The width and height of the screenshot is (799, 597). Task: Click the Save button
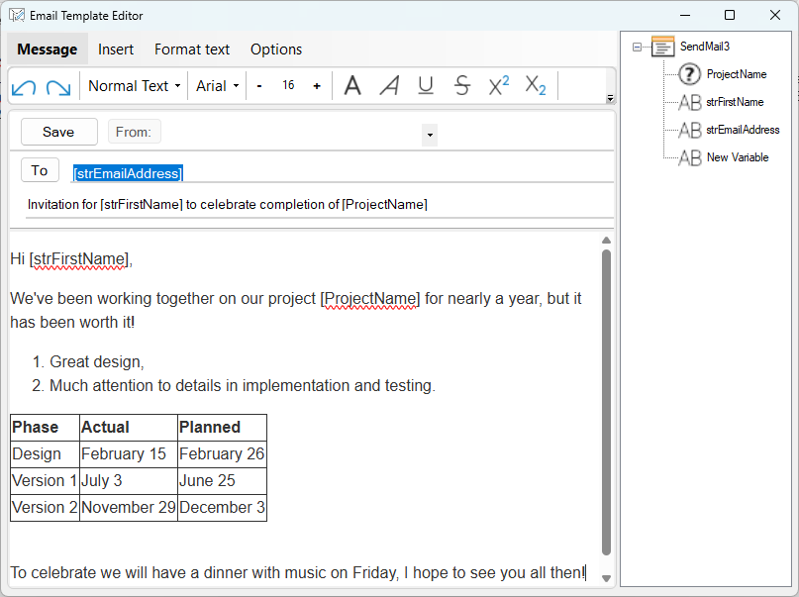pyautogui.click(x=58, y=131)
